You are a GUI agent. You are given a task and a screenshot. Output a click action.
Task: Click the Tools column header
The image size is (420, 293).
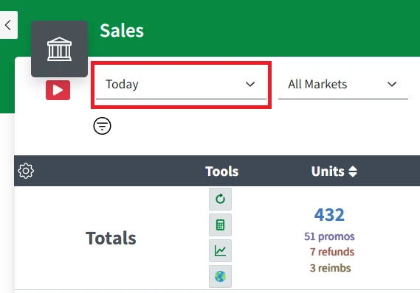(221, 172)
